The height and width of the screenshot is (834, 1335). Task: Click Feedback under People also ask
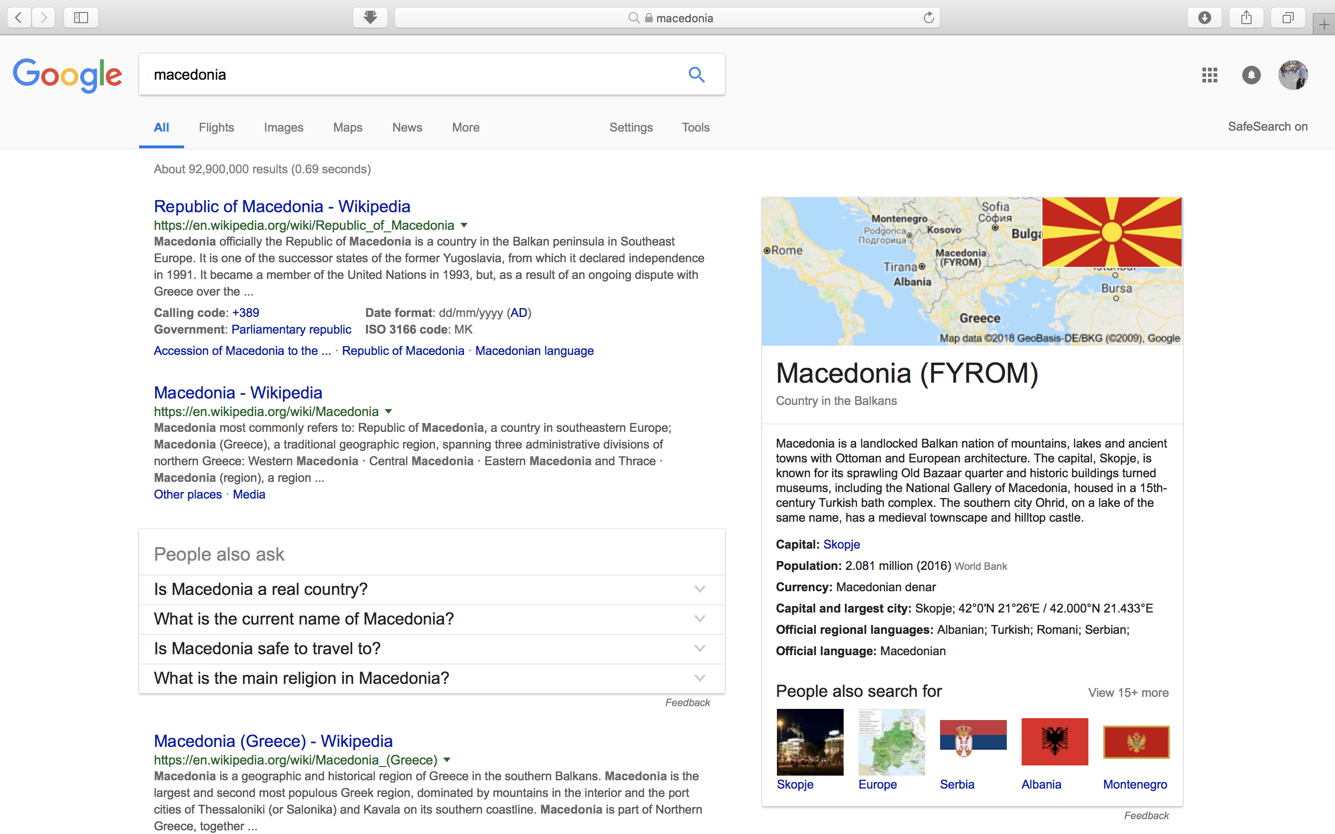687,702
